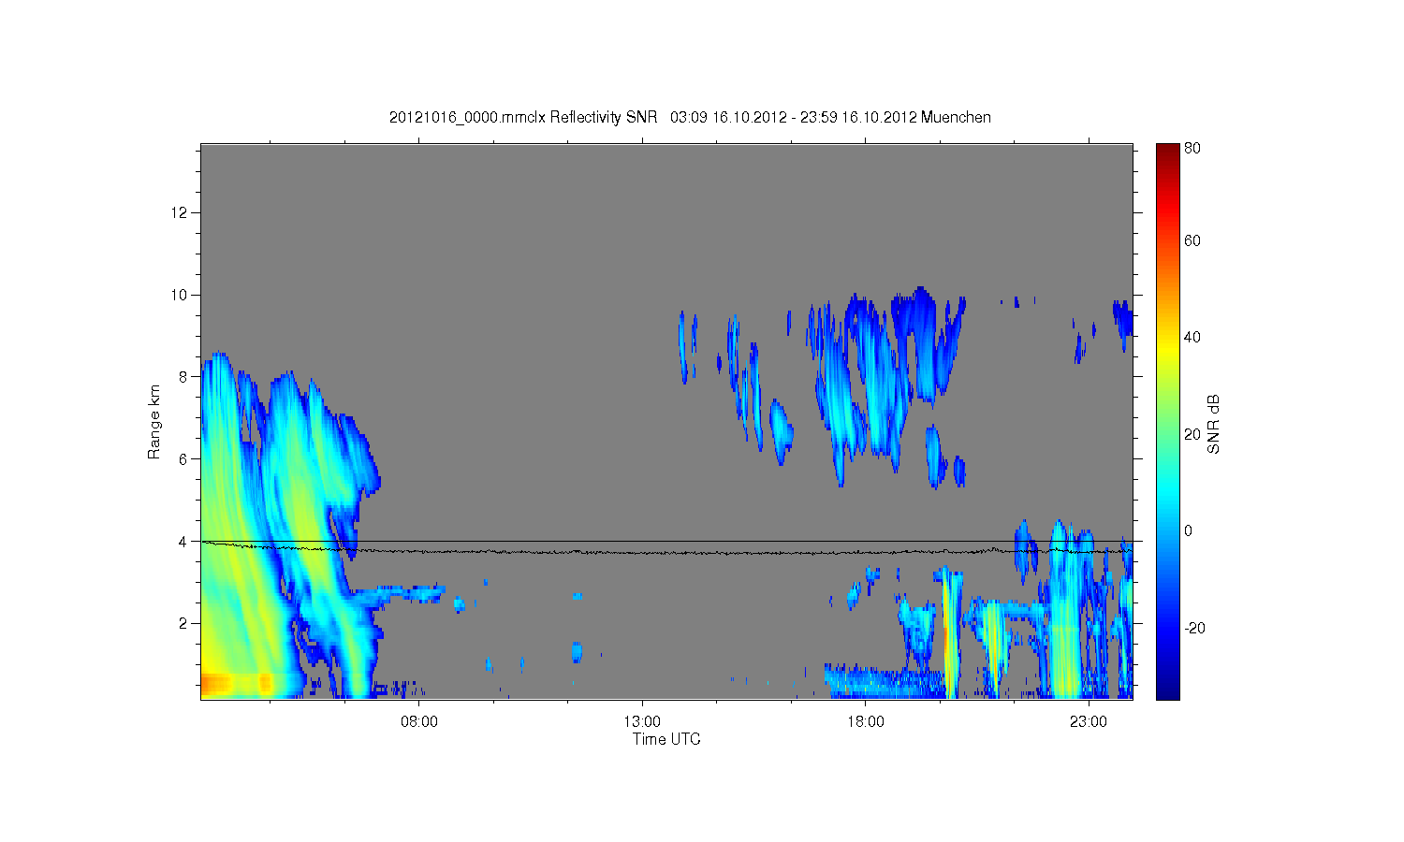1404x842 pixels.
Task: Click the range axis value 12
Action: point(180,213)
